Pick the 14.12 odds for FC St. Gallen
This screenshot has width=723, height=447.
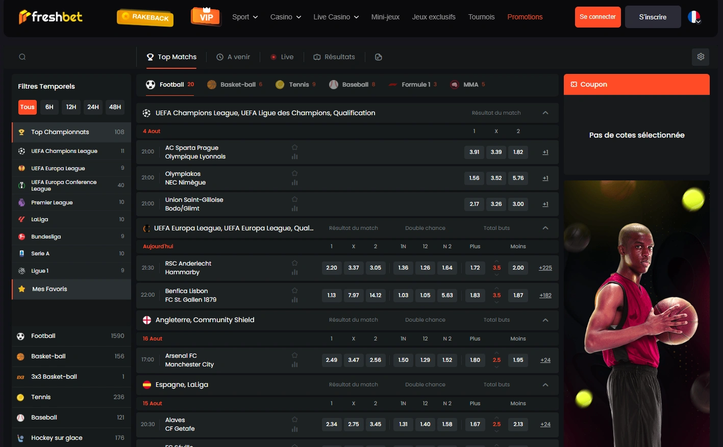click(x=376, y=295)
